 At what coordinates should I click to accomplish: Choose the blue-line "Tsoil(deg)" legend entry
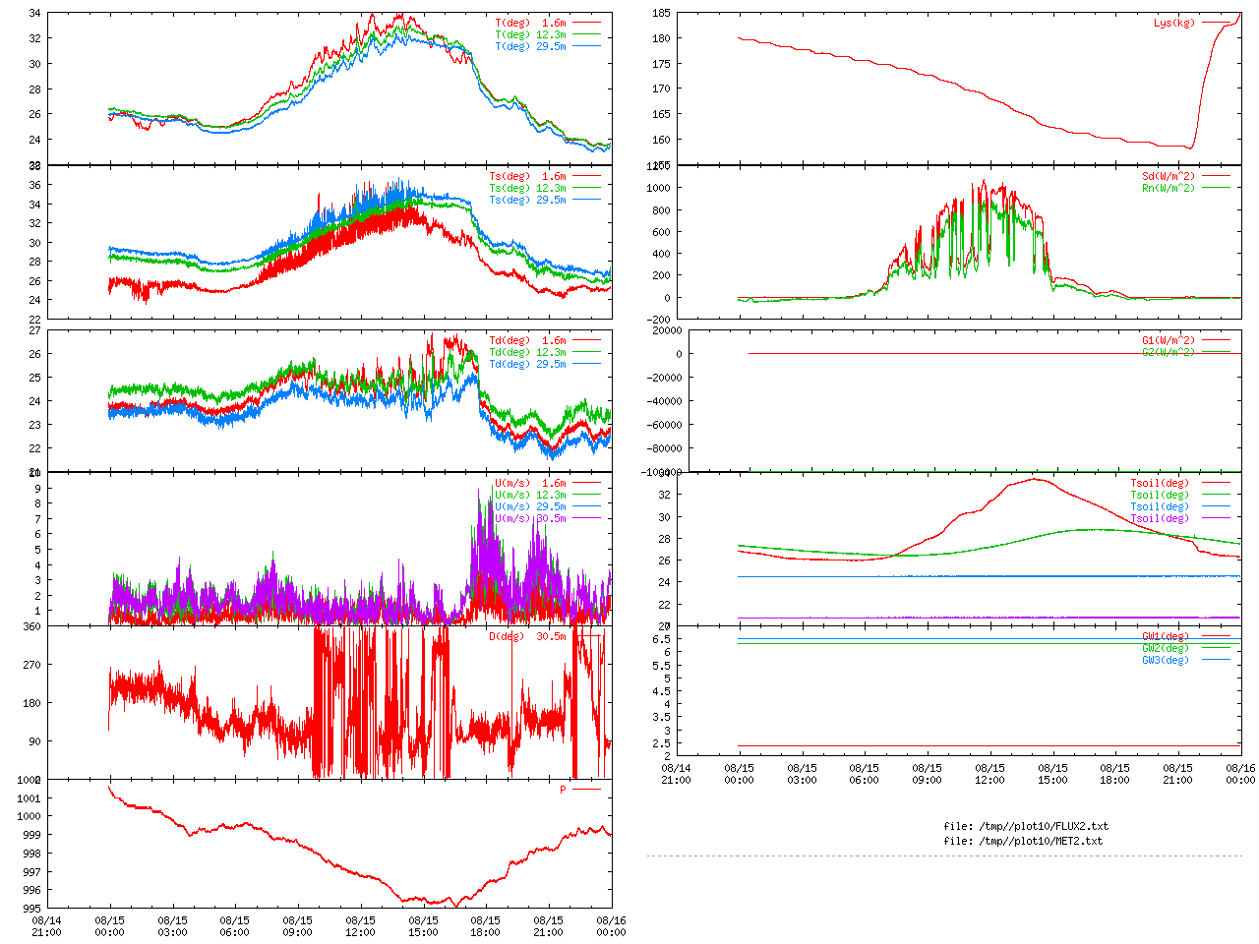click(1160, 506)
